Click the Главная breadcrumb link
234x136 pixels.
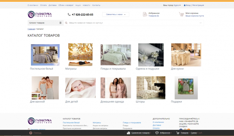[31, 29]
